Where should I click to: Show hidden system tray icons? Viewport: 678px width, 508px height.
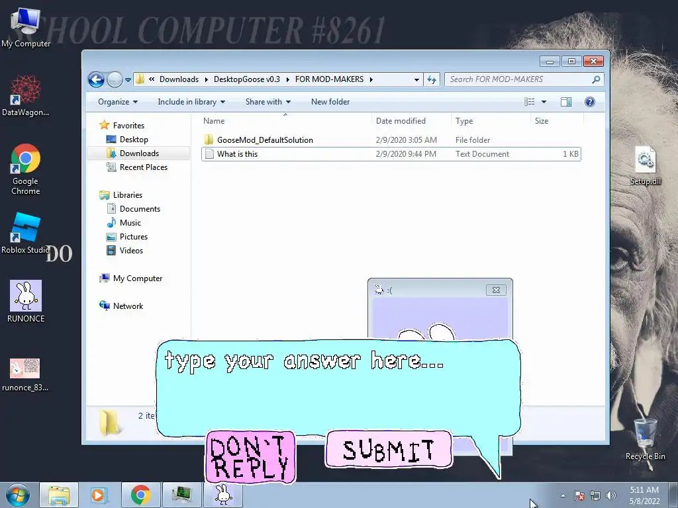(x=563, y=495)
